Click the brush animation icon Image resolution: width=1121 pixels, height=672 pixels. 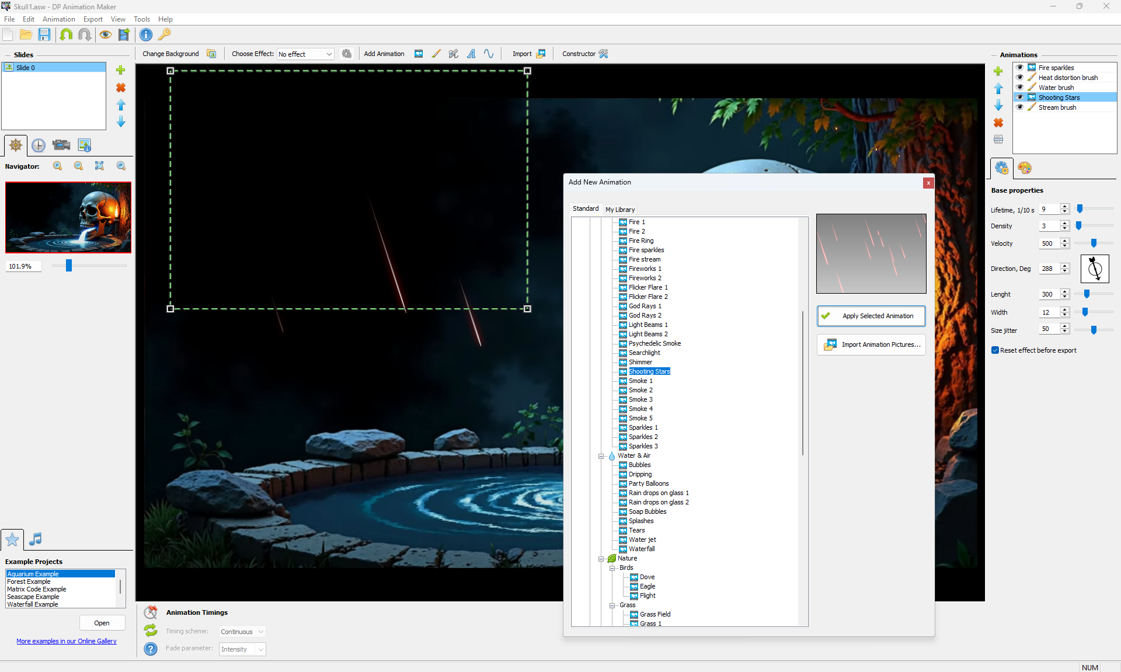click(x=436, y=54)
